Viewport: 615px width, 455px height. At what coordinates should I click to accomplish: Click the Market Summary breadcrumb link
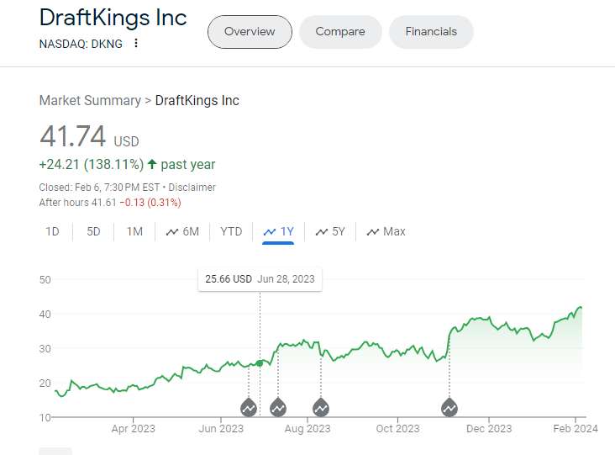click(x=90, y=101)
